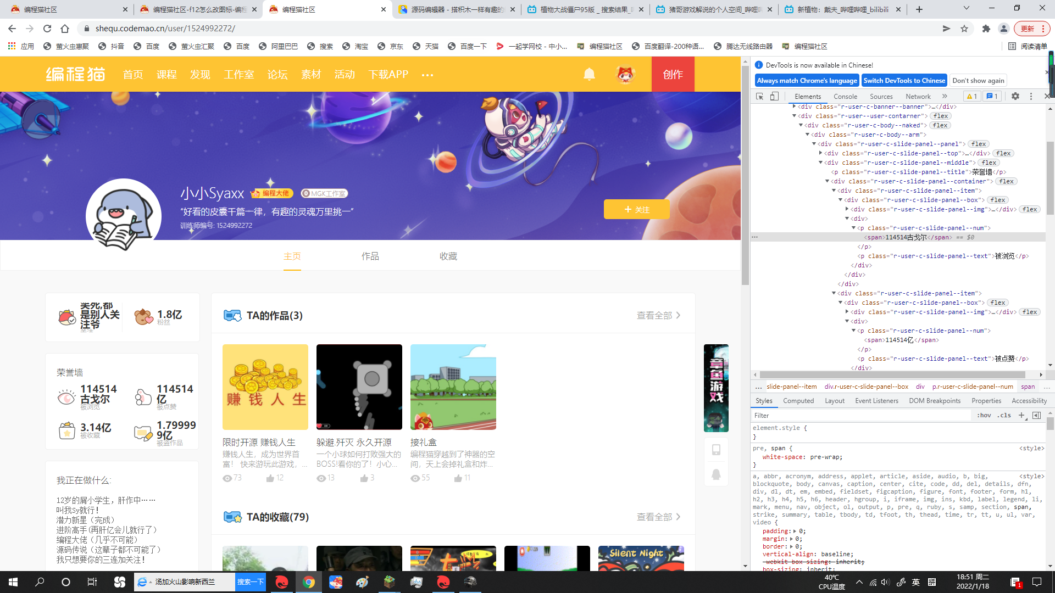Screen dimensions: 1055x593
Task: Open the Computed tab in the styles pane
Action: (798, 401)
